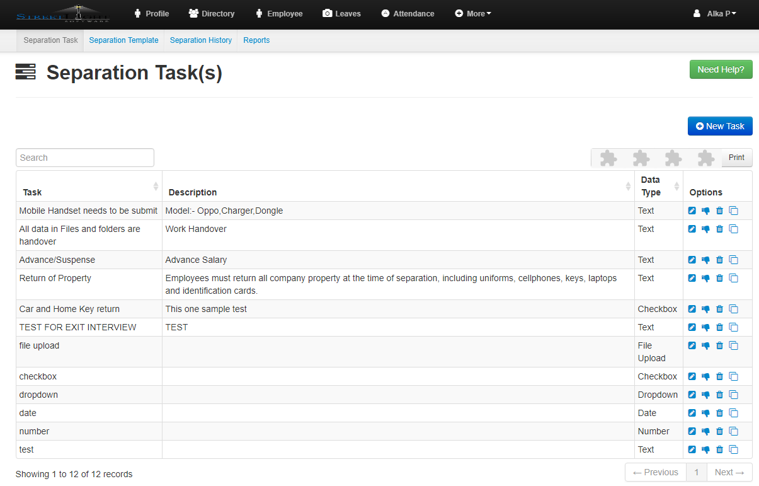The image size is (759, 486).
Task: Click the last puzzle-piece icon beside Print
Action: (x=705, y=158)
